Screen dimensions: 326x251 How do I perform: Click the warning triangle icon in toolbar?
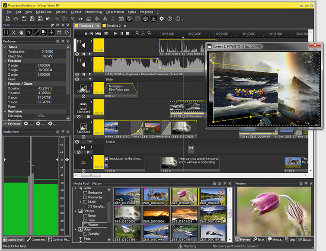tap(153, 19)
